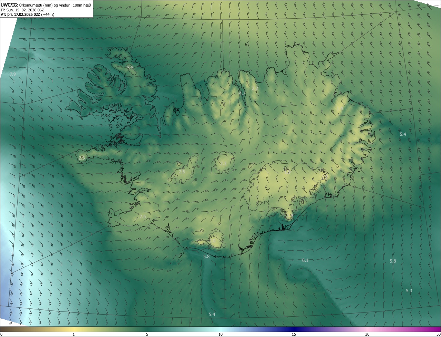Click the 2.2 value in north Iceland

255,89
